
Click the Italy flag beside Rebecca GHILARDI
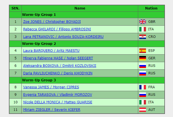coord(143,29)
